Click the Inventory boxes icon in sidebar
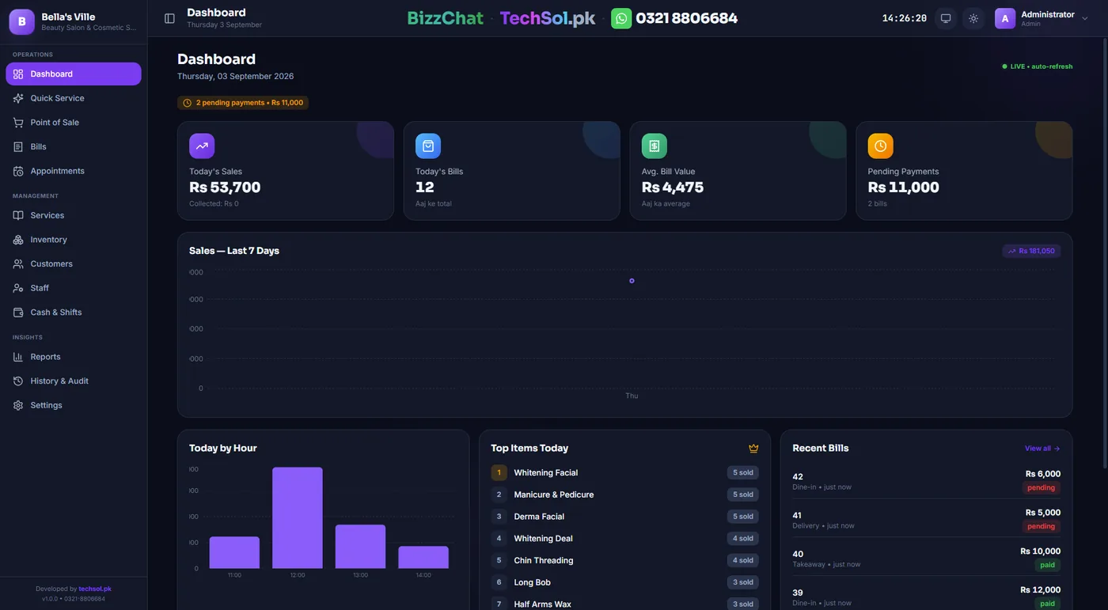 tap(18, 240)
